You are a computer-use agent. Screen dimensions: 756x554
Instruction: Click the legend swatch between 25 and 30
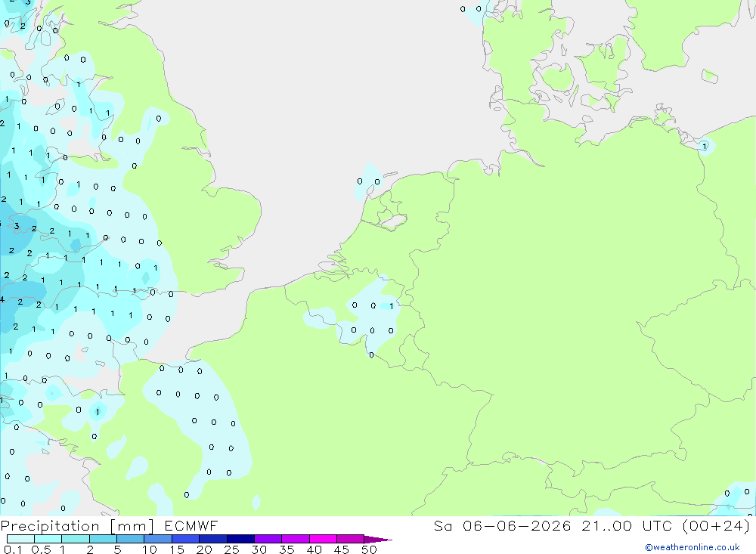[x=240, y=539]
